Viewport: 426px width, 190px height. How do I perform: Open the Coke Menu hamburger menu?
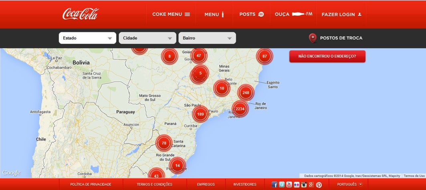pyautogui.click(x=171, y=14)
